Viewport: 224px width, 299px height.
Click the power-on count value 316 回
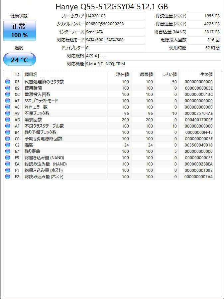tap(204, 40)
